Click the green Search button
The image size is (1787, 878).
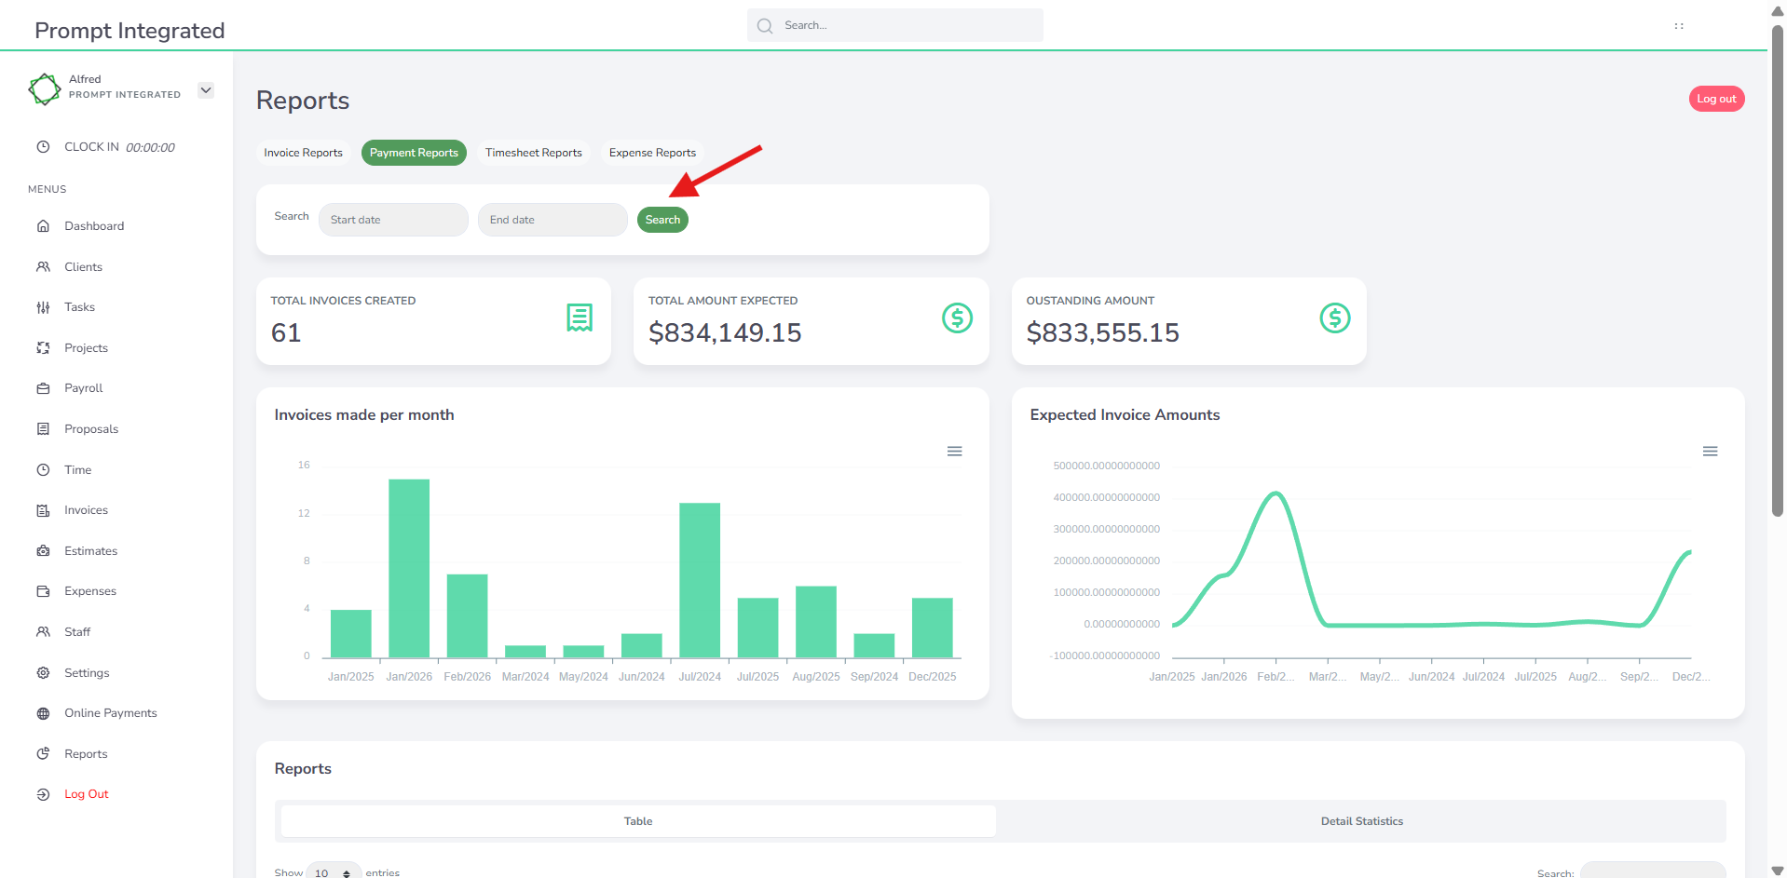[x=662, y=220]
